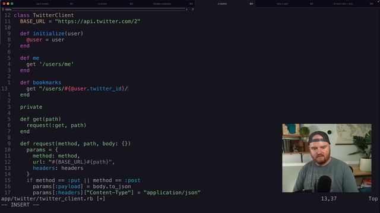Click the 'request(:get, path)' call
This screenshot has height=213, width=380.
pyautogui.click(x=56, y=125)
